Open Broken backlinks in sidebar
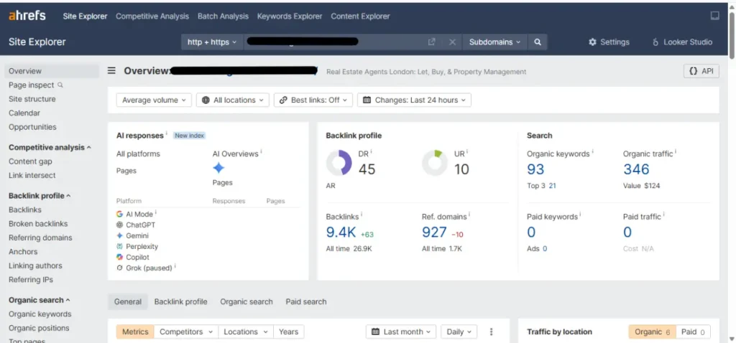Screen dimensions: 736x343 (x=38, y=223)
